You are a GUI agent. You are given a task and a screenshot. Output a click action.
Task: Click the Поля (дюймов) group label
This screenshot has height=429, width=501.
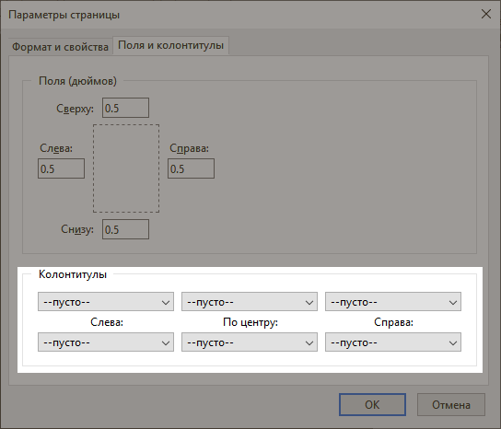click(x=77, y=81)
